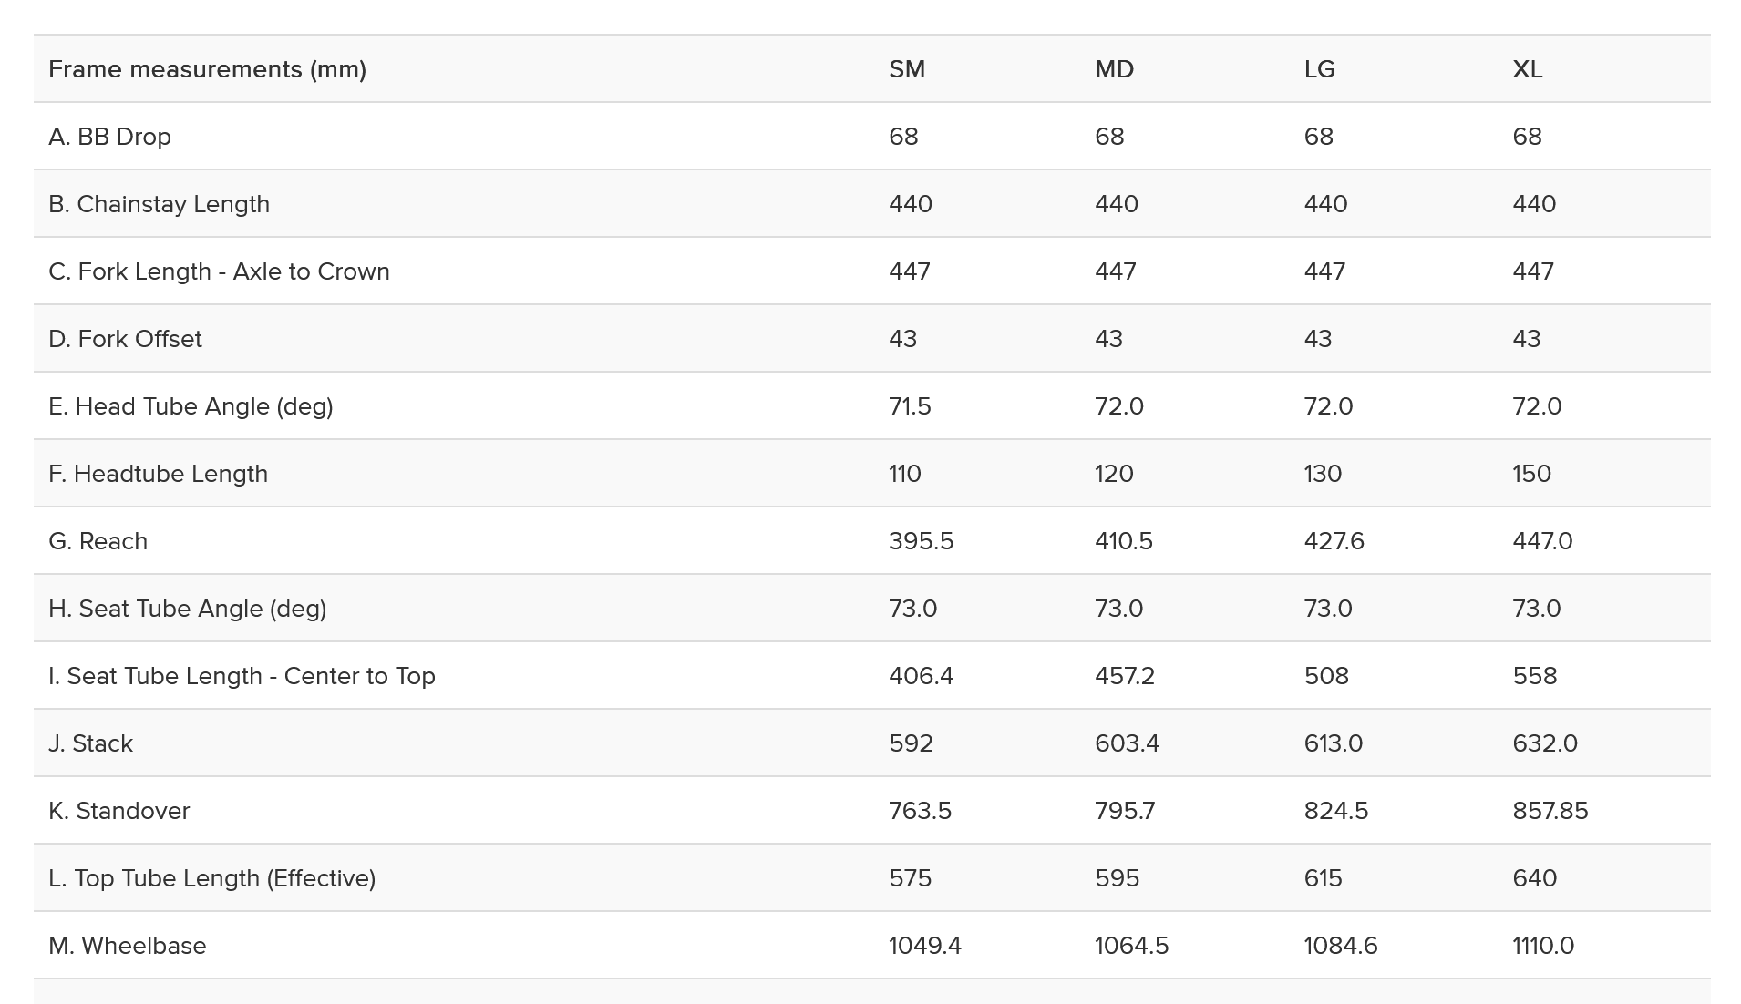Select the XL Reach value 447.0
The height and width of the screenshot is (1004, 1741).
(x=1542, y=541)
